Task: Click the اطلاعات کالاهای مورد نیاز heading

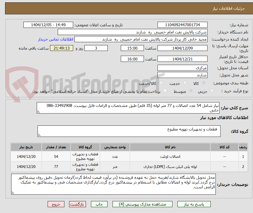Action: (x=224, y=118)
